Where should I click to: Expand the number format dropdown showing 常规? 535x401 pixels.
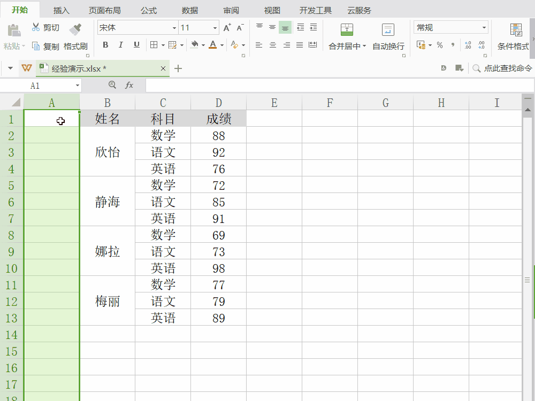pos(484,27)
